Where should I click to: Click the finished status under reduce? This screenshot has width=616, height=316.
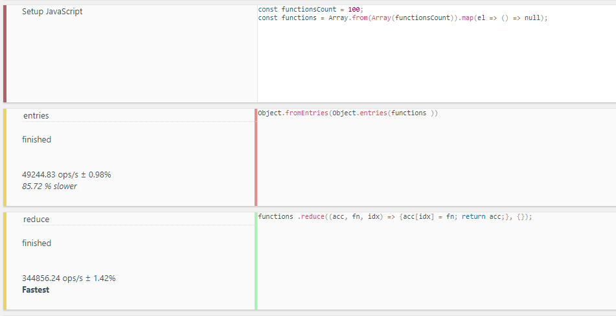36,243
